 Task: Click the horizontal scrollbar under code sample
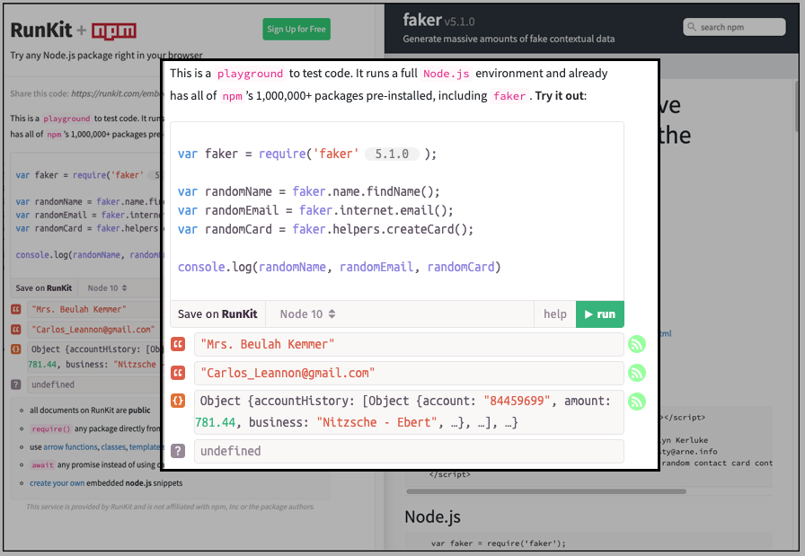(546, 491)
